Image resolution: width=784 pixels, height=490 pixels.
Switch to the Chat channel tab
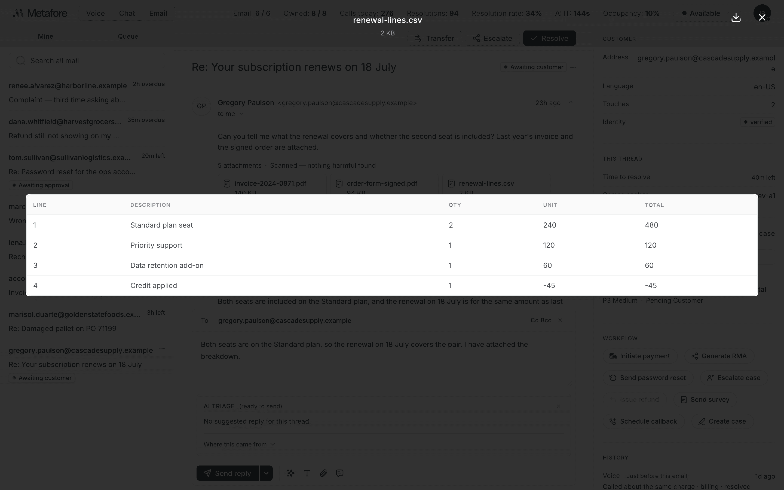pos(127,13)
